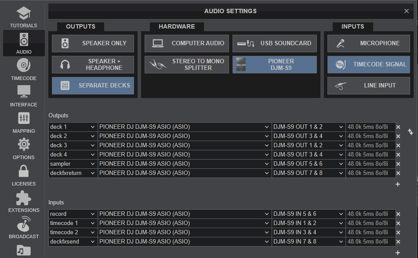Open channel dropdown showing DJM-S9 OUT 5 & 6
The height and width of the screenshot is (258, 418).
tap(309, 164)
